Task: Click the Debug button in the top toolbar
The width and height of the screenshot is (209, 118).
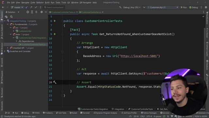Action: point(194,7)
